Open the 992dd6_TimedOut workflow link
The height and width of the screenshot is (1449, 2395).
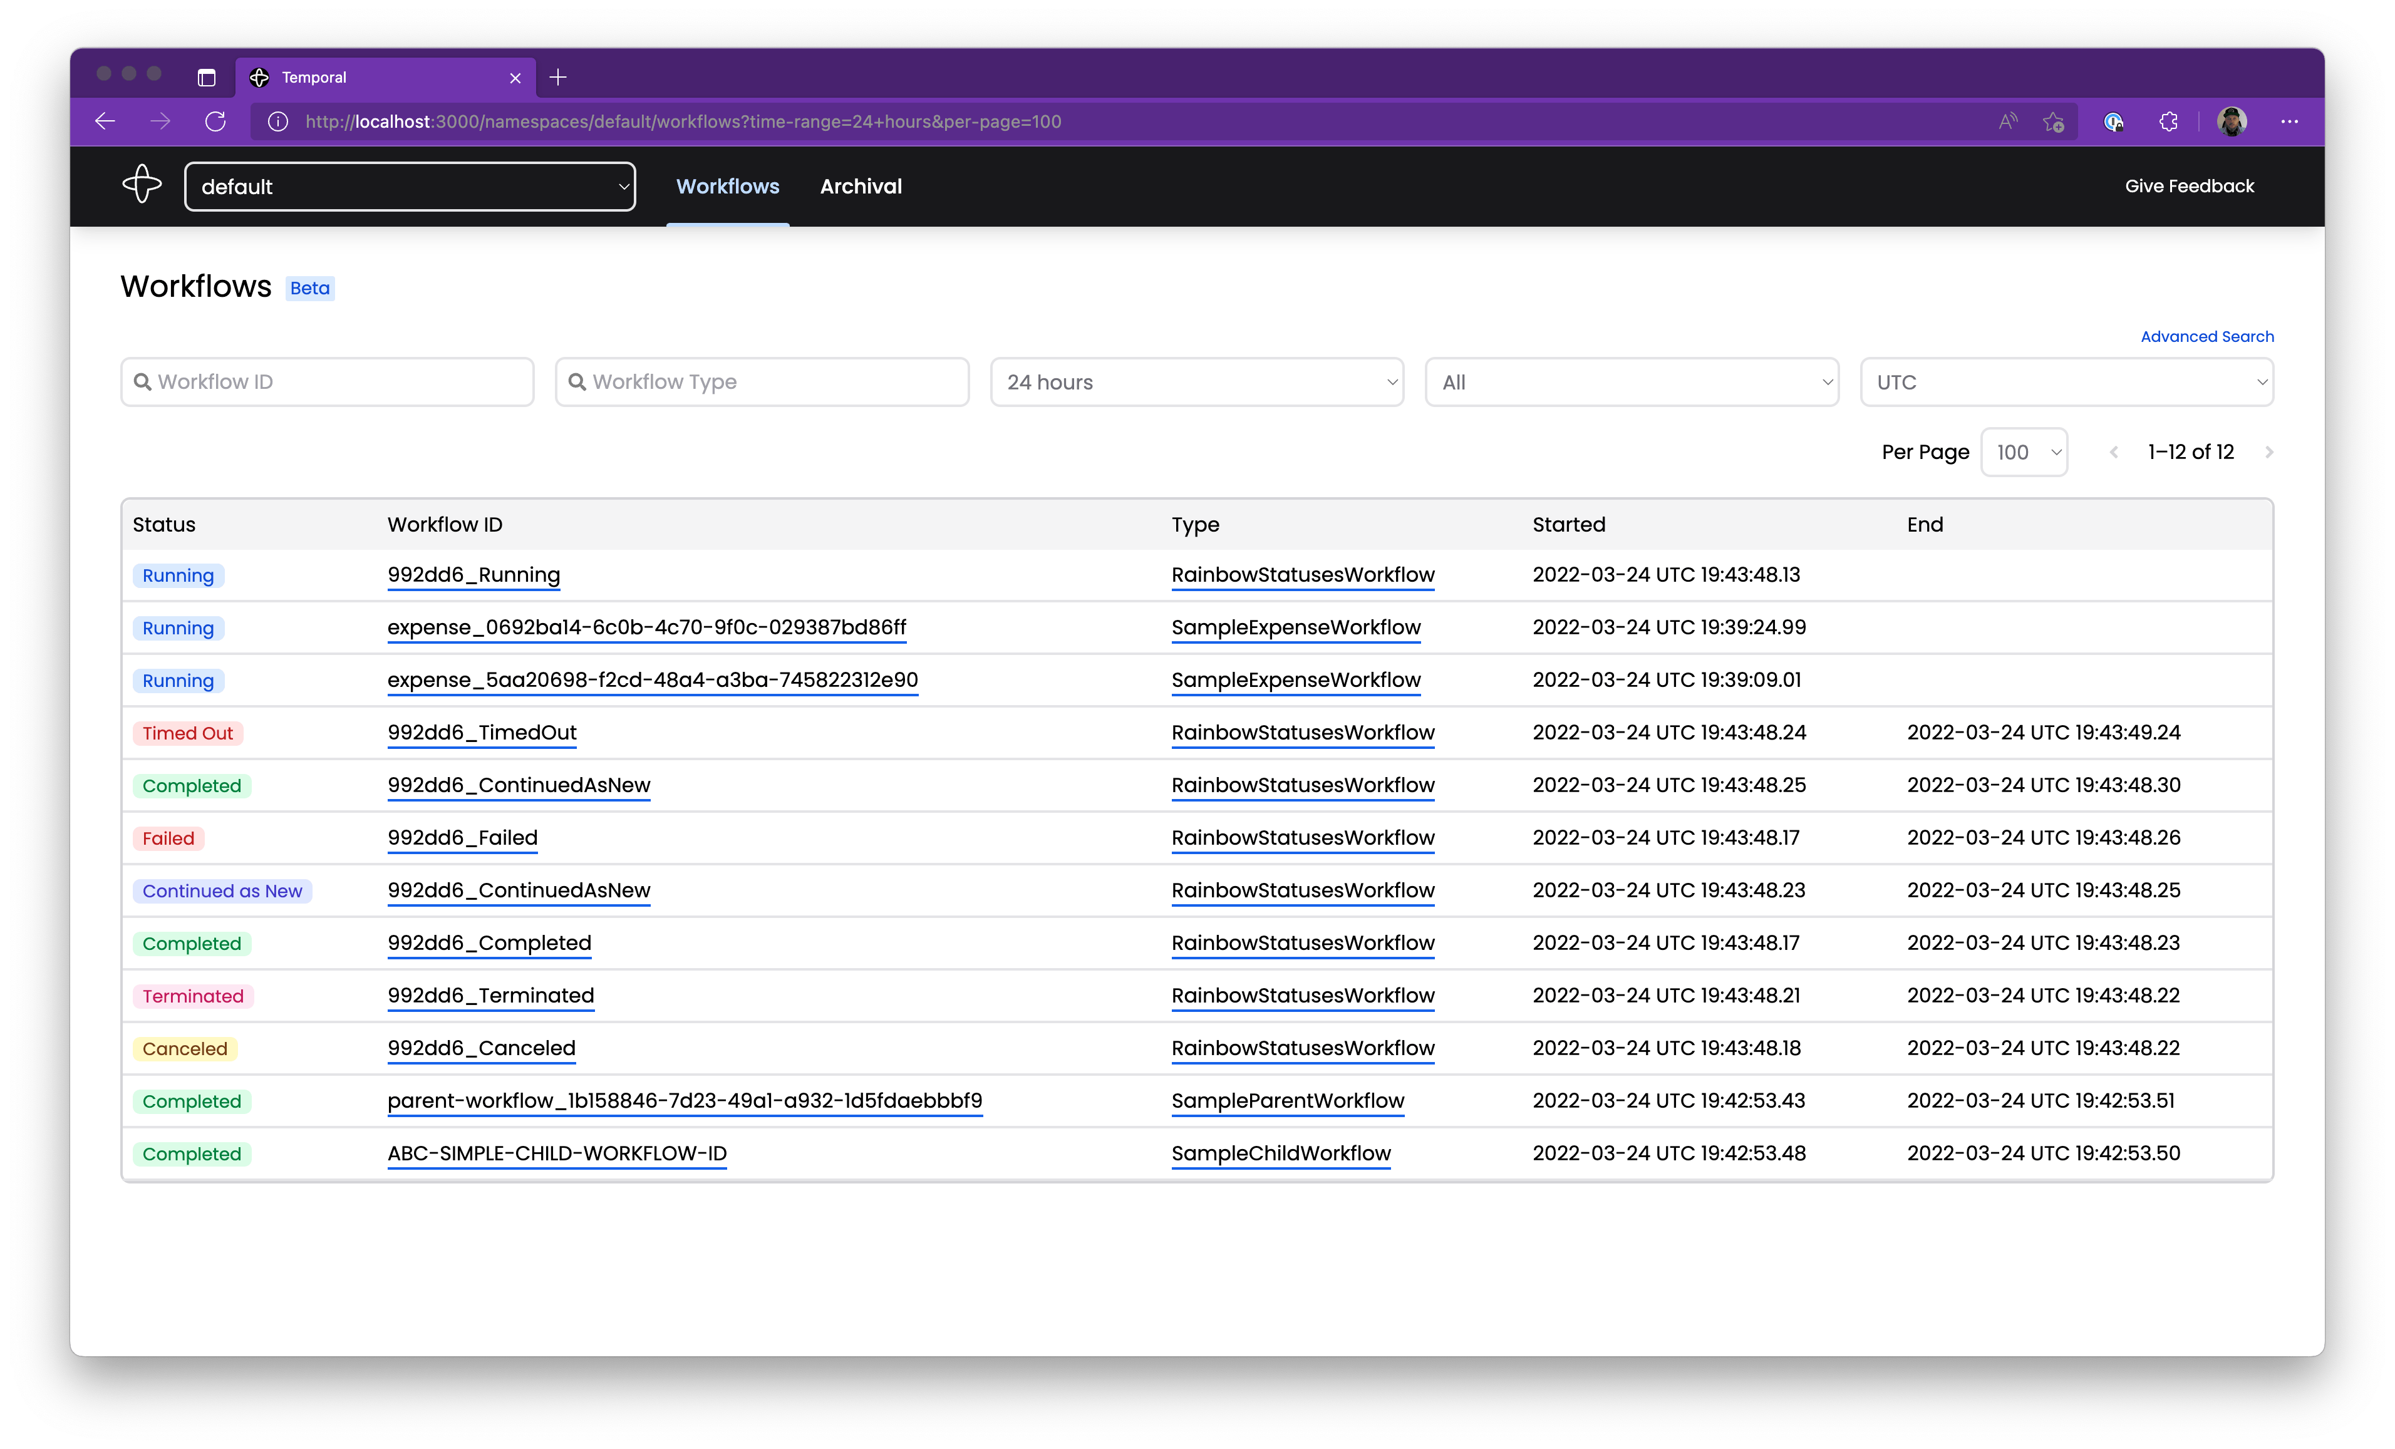pyautogui.click(x=482, y=733)
